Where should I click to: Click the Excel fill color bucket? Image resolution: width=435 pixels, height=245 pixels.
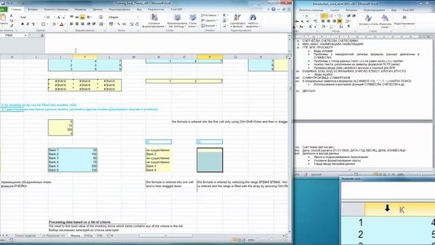(x=54, y=24)
